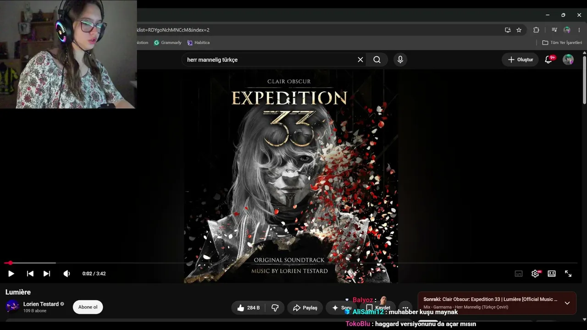587x330 pixels.
Task: Open Chrome extensions puzzle menu
Action: [536, 30]
